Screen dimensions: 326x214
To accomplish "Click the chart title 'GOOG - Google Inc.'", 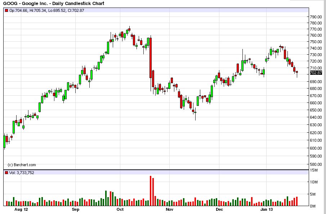I will pos(25,4).
